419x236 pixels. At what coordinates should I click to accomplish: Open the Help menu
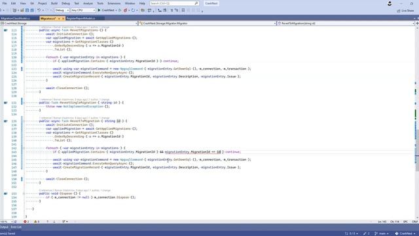(142, 3)
